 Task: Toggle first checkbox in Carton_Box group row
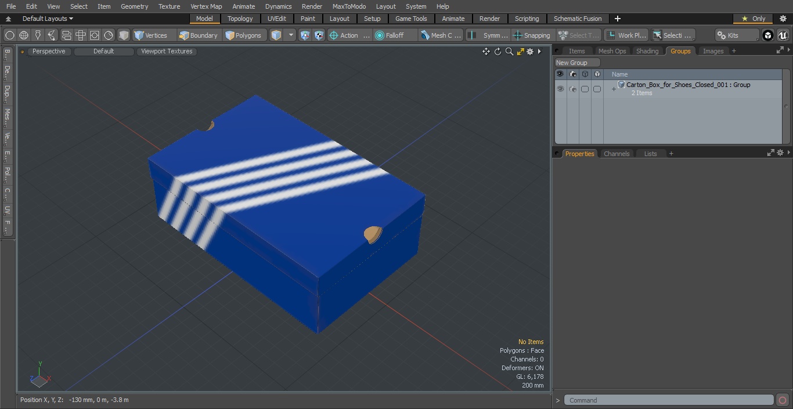click(585, 89)
